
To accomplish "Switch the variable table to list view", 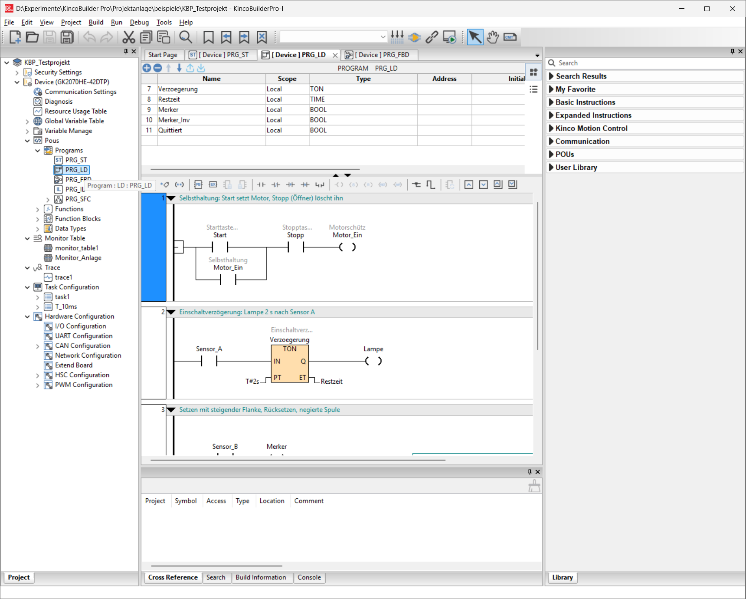I will pos(533,89).
